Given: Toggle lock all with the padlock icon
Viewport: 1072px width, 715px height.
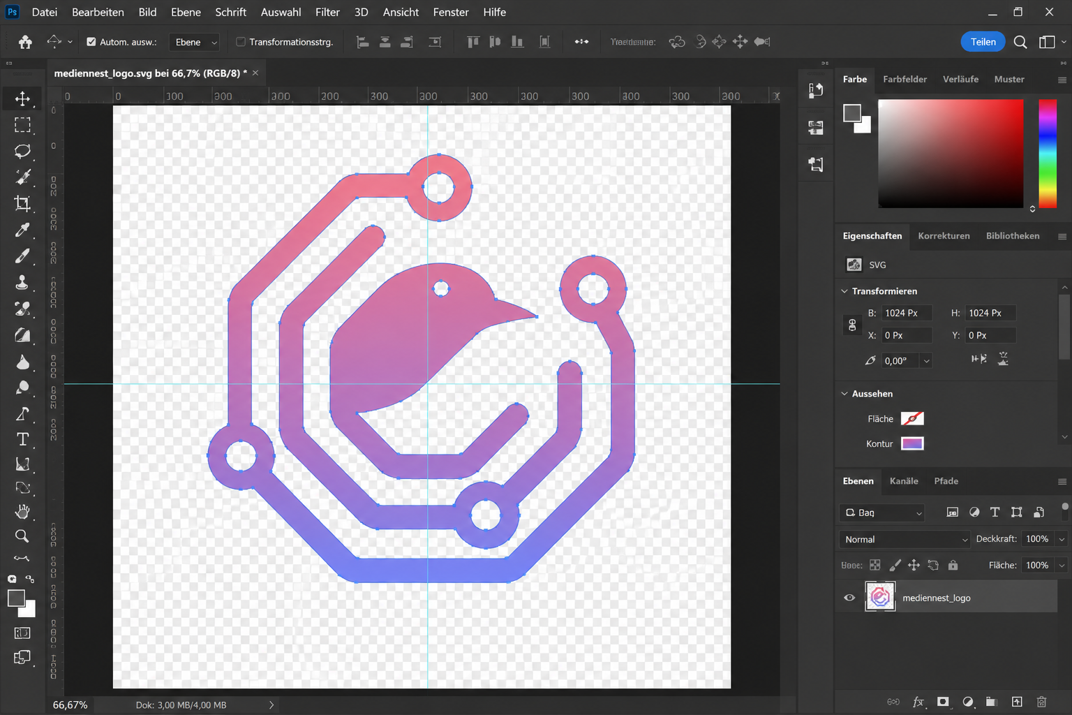Looking at the screenshot, I should [953, 565].
